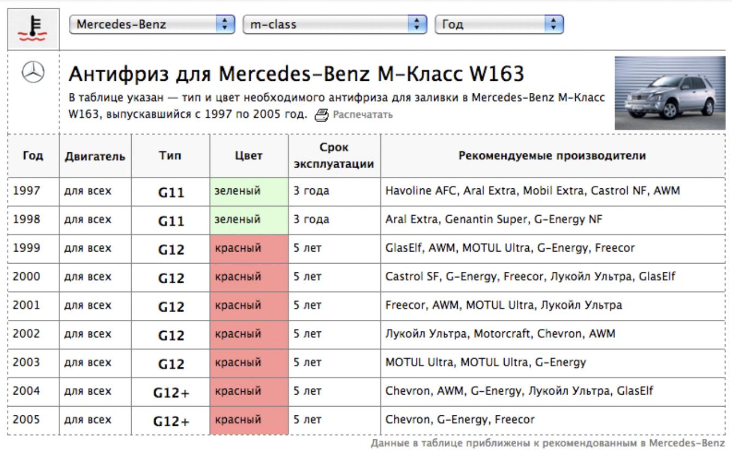Click the зеленый color cell for 1997
Viewport: 732px width, 453px height.
[x=249, y=192]
